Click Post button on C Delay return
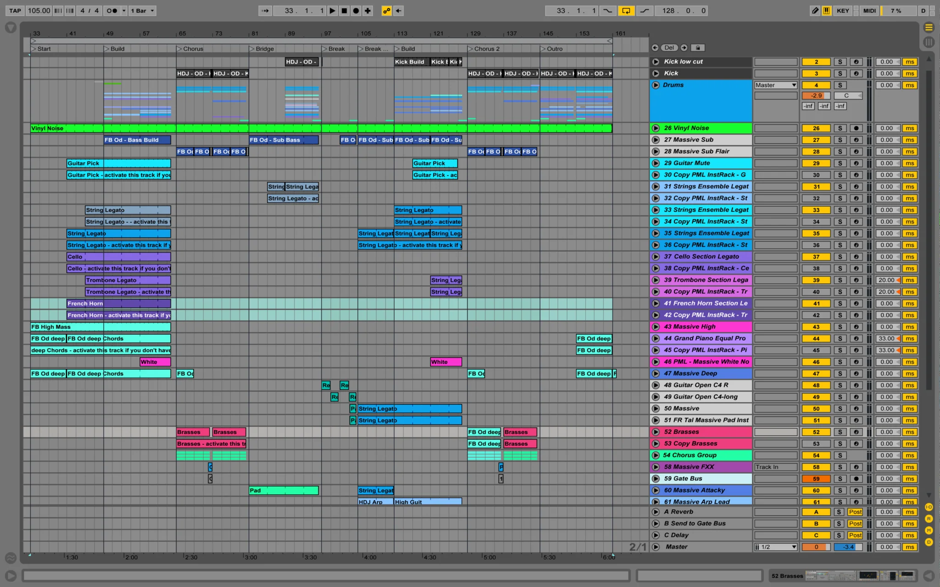Screen dimensions: 940x587 855,535
